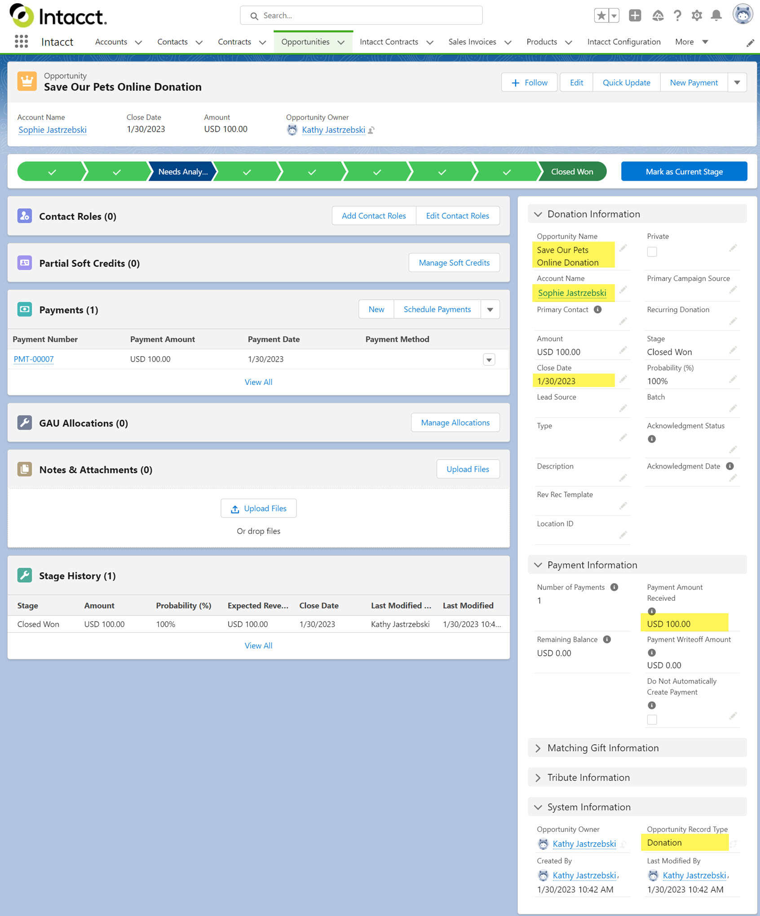
Task: Click the Mark as Current Stage button
Action: (x=684, y=171)
